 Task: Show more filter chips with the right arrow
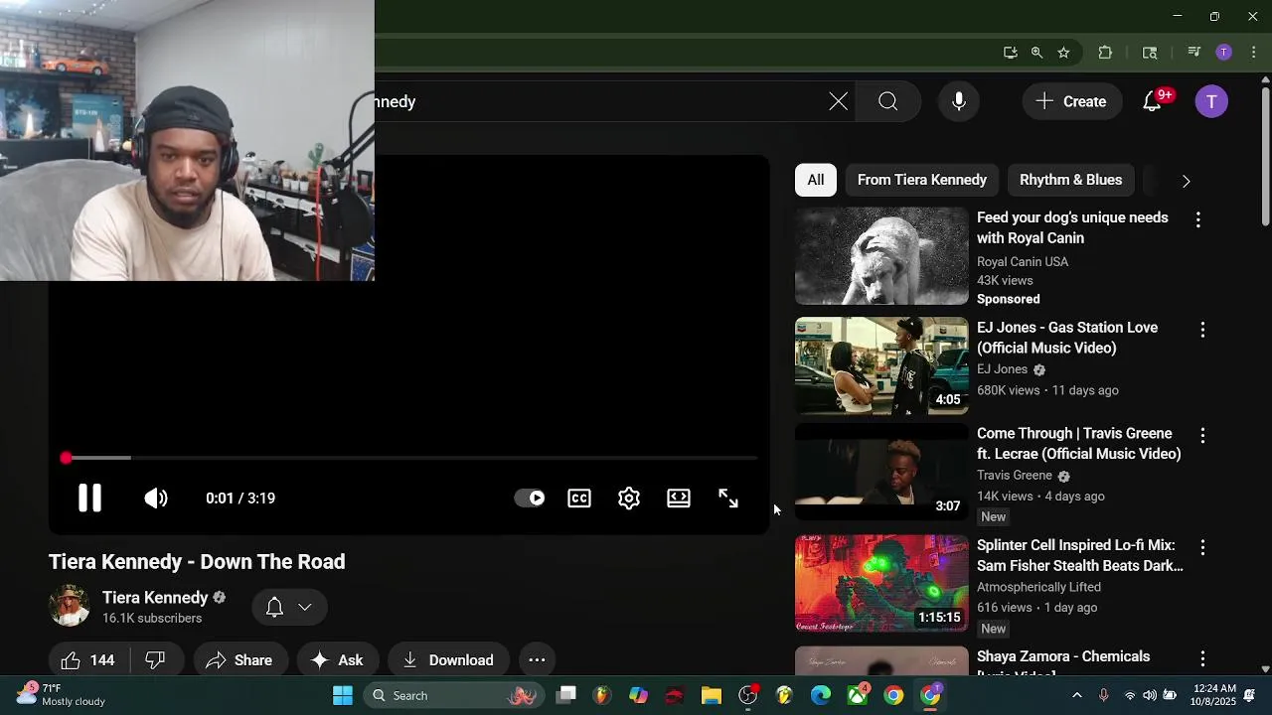click(1186, 181)
